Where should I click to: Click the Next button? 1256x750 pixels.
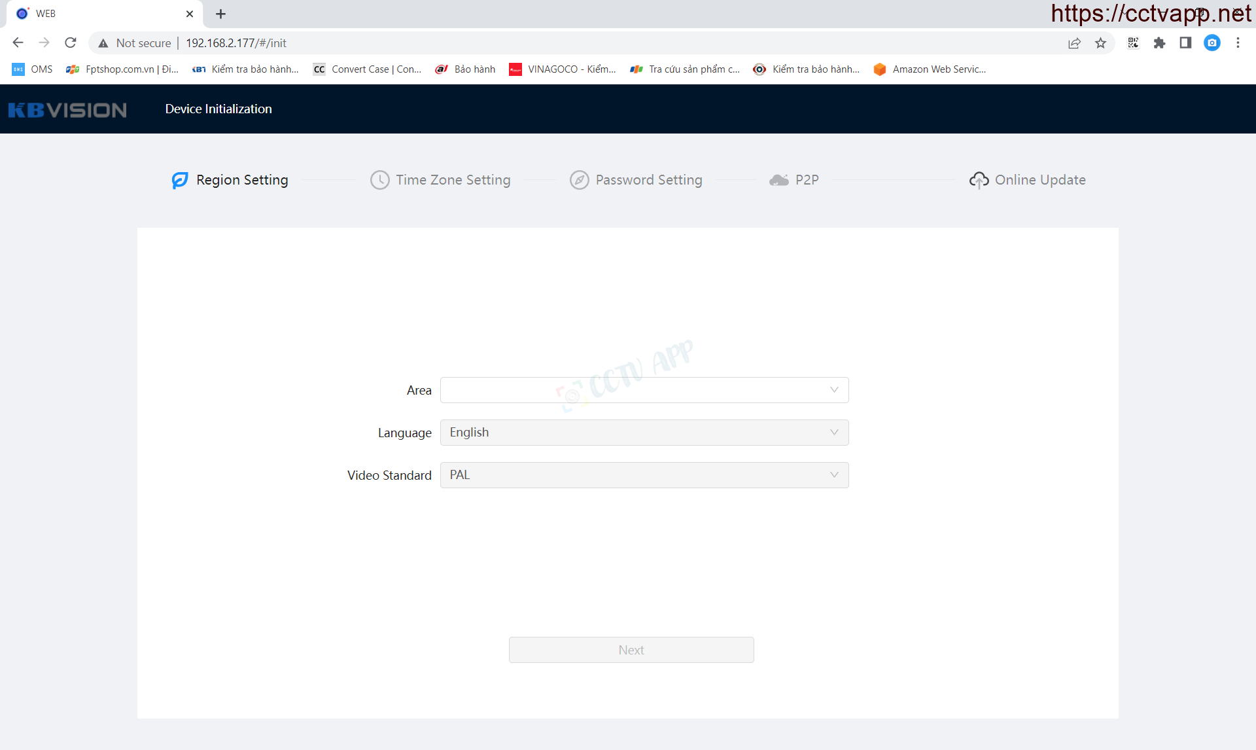click(x=631, y=650)
